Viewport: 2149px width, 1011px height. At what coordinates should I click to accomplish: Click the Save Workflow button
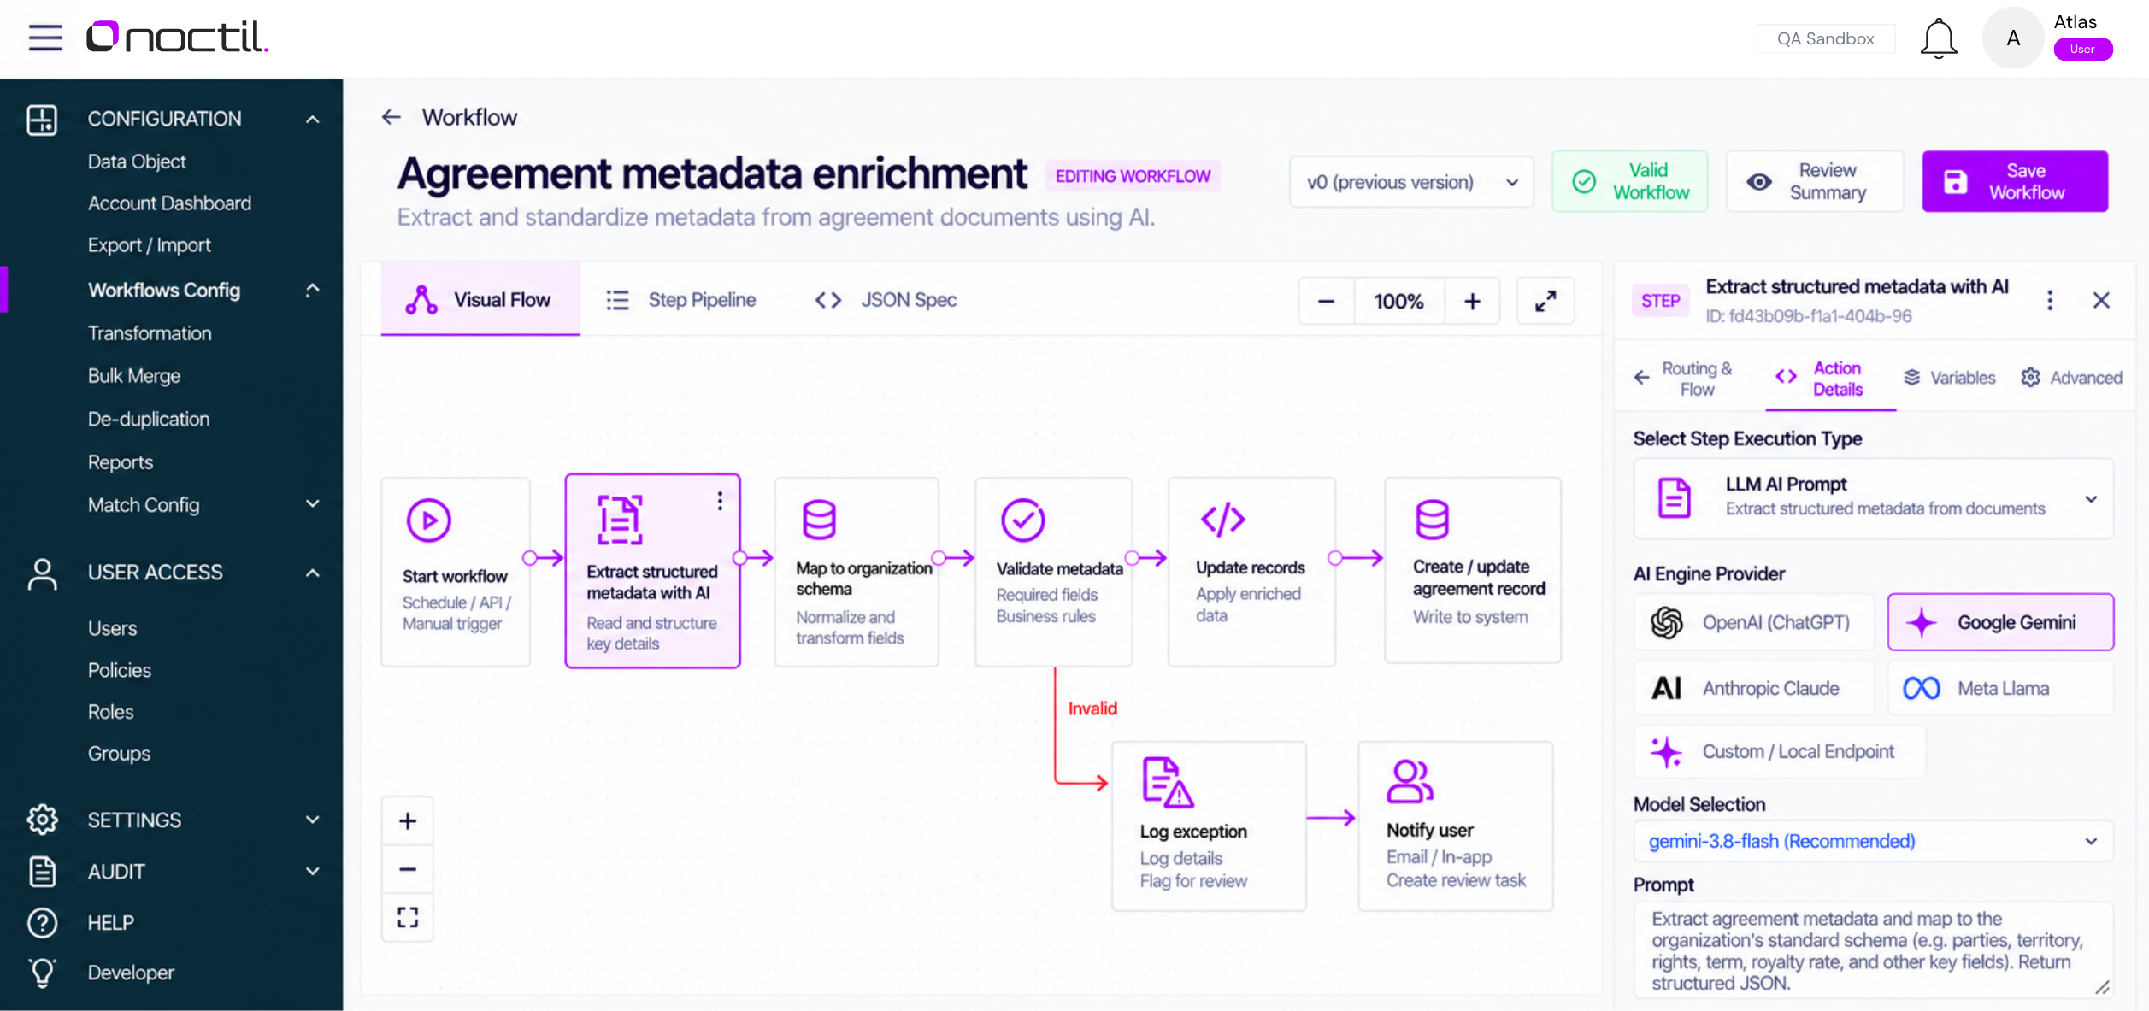[2015, 181]
